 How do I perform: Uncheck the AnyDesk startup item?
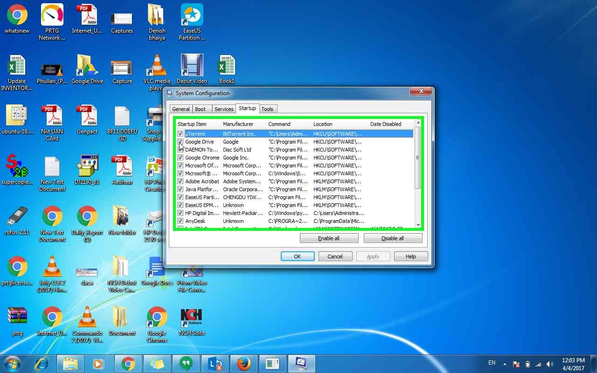point(180,221)
